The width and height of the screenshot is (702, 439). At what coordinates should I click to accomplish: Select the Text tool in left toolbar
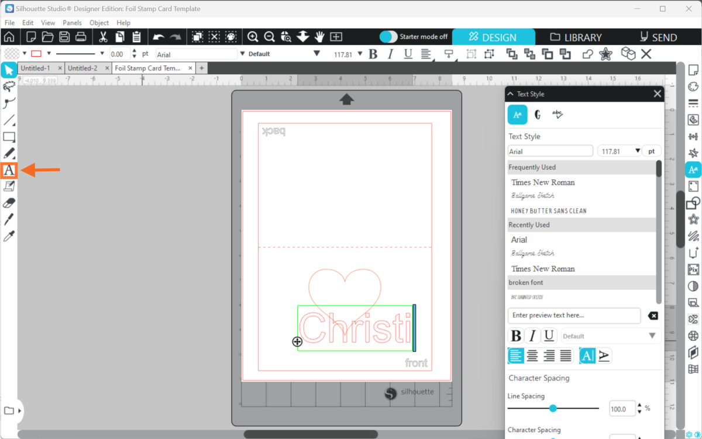(x=9, y=170)
